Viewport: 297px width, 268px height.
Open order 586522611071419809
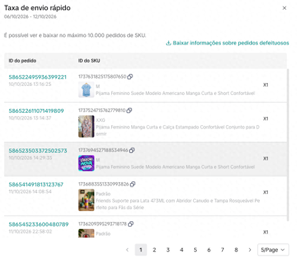click(36, 111)
